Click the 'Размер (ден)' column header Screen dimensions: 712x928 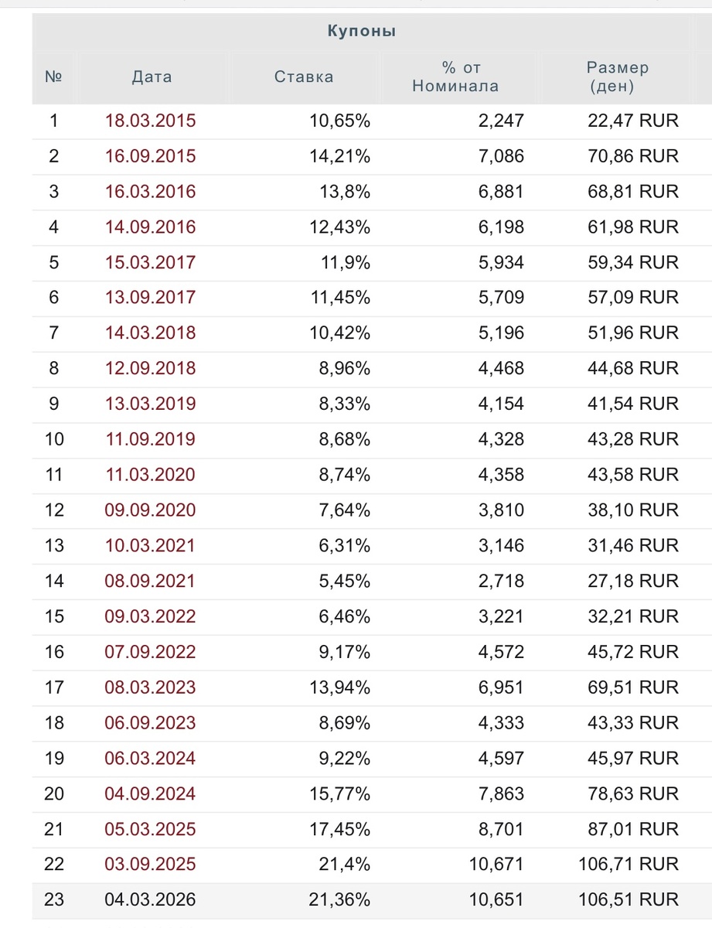[x=617, y=77]
